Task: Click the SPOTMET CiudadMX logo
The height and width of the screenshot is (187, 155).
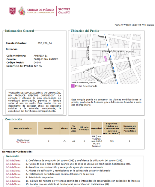Action: tap(64, 11)
